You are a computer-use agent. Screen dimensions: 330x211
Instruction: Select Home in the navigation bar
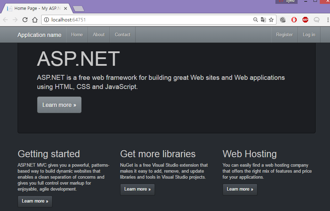pyautogui.click(x=77, y=35)
